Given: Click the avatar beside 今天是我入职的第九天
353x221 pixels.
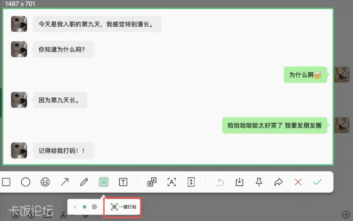Looking at the screenshot, I should [x=19, y=24].
